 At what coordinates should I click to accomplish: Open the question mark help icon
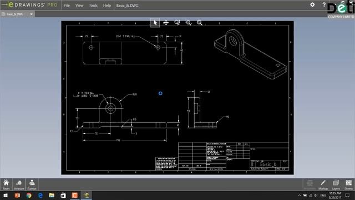tap(324, 5)
